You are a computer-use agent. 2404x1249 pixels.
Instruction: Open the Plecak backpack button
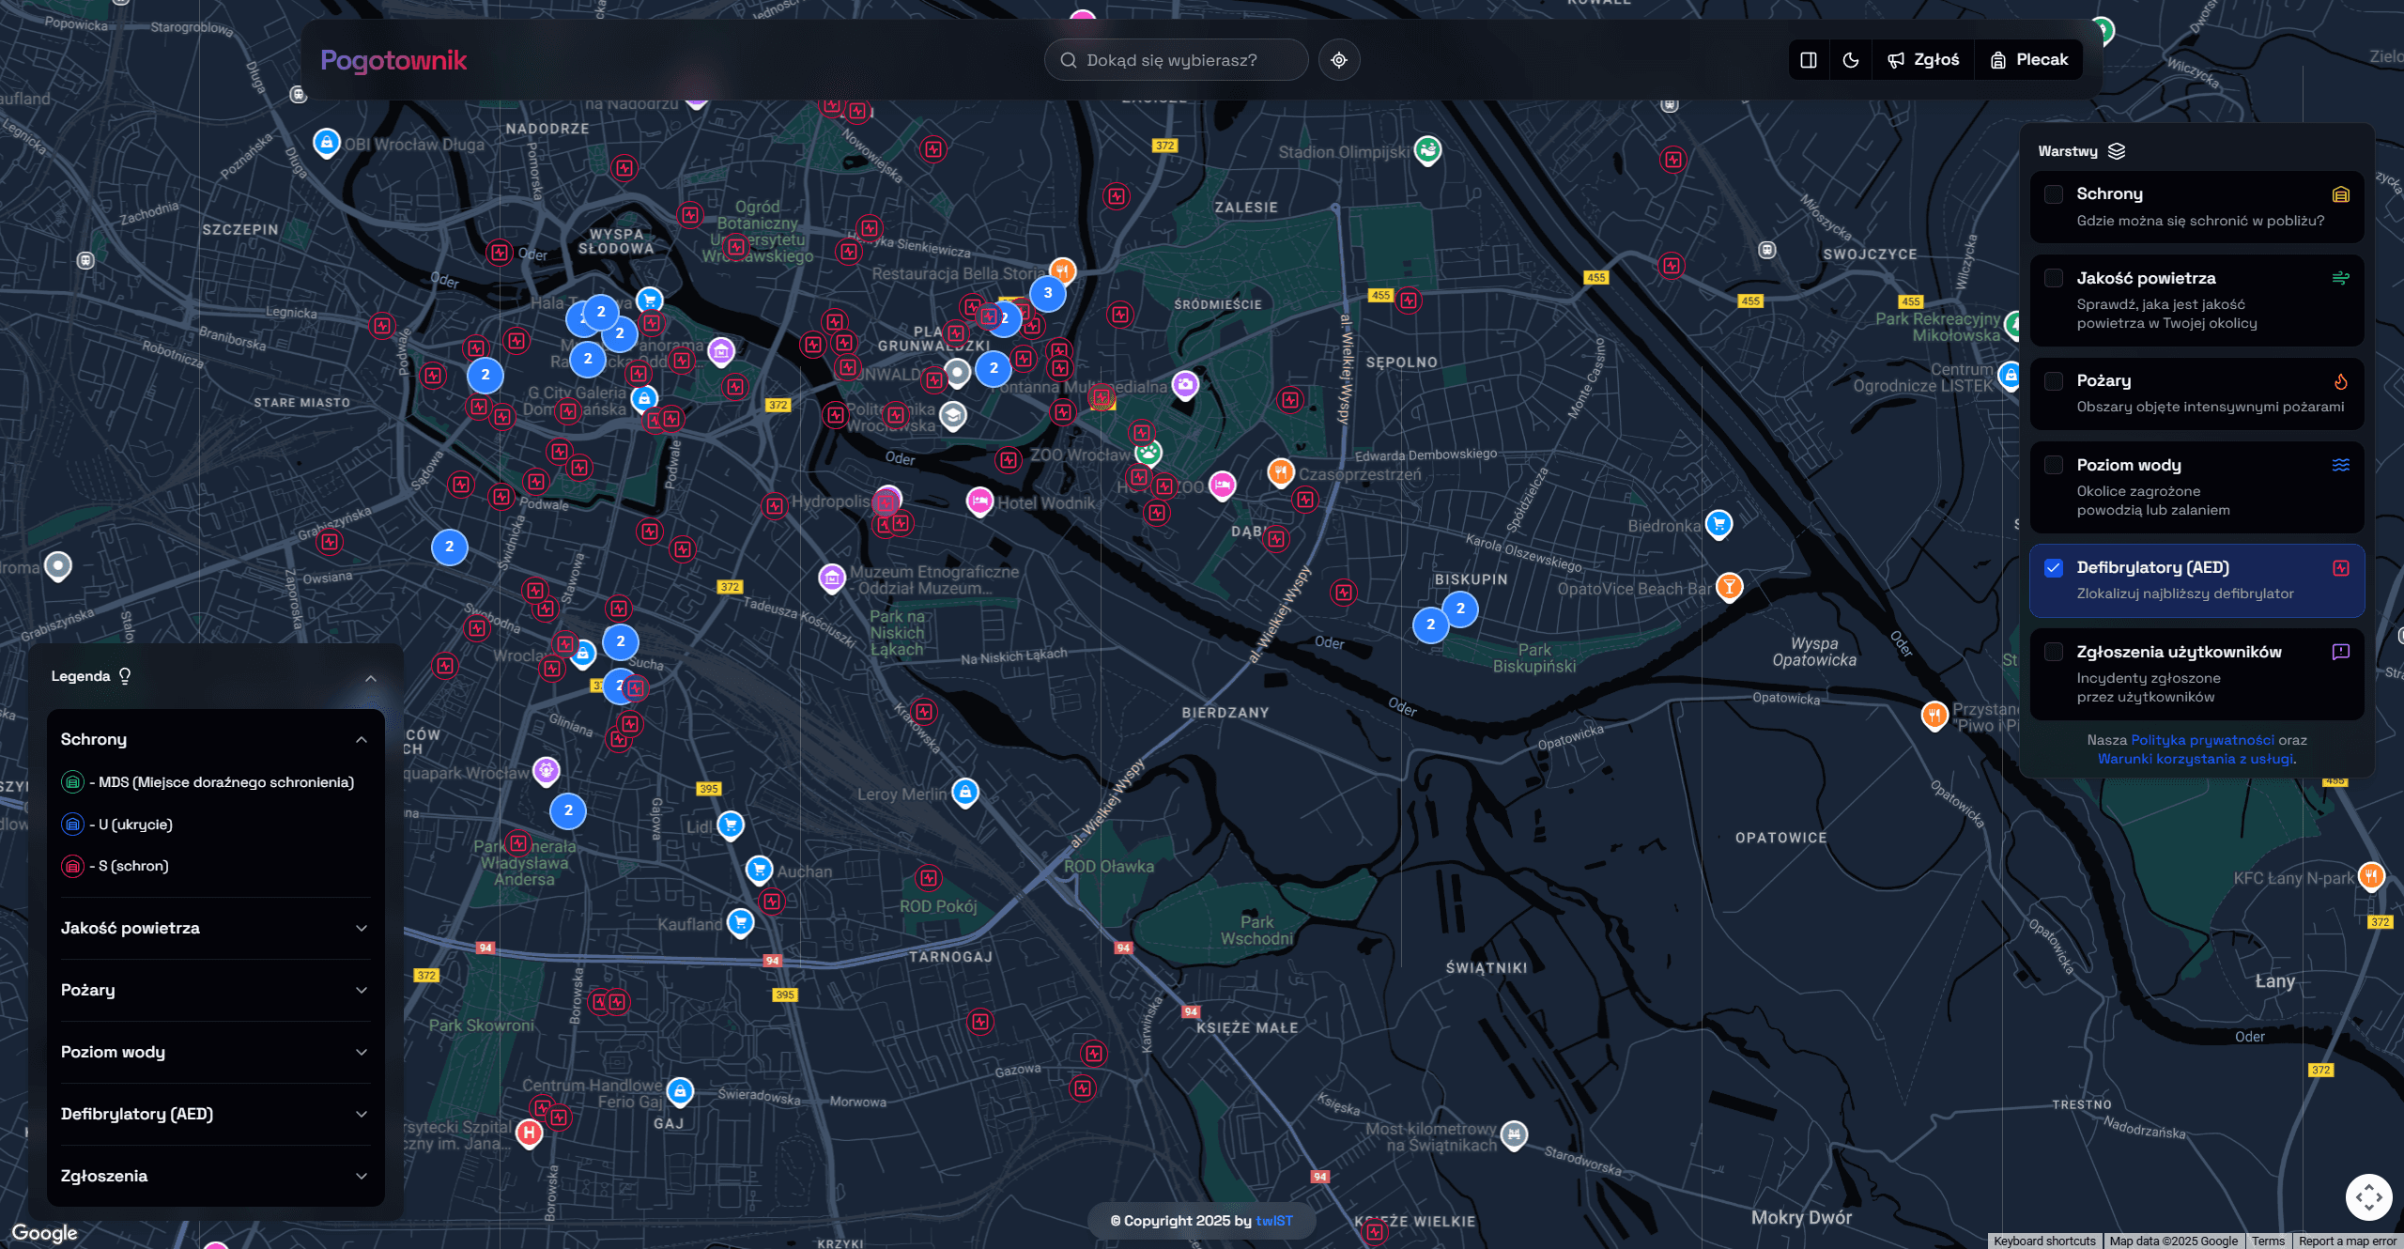pyautogui.click(x=2029, y=60)
